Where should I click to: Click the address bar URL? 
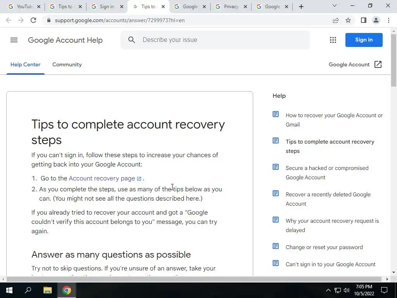[119, 20]
